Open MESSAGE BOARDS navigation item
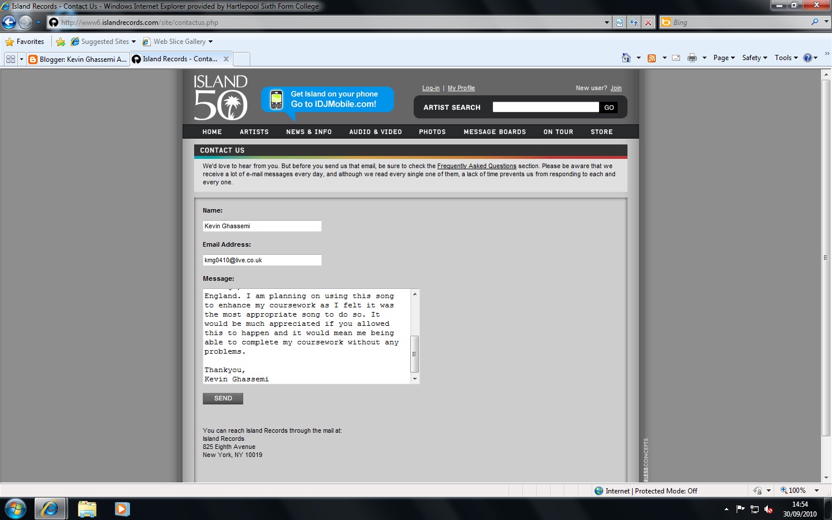The image size is (832, 520). tap(495, 132)
